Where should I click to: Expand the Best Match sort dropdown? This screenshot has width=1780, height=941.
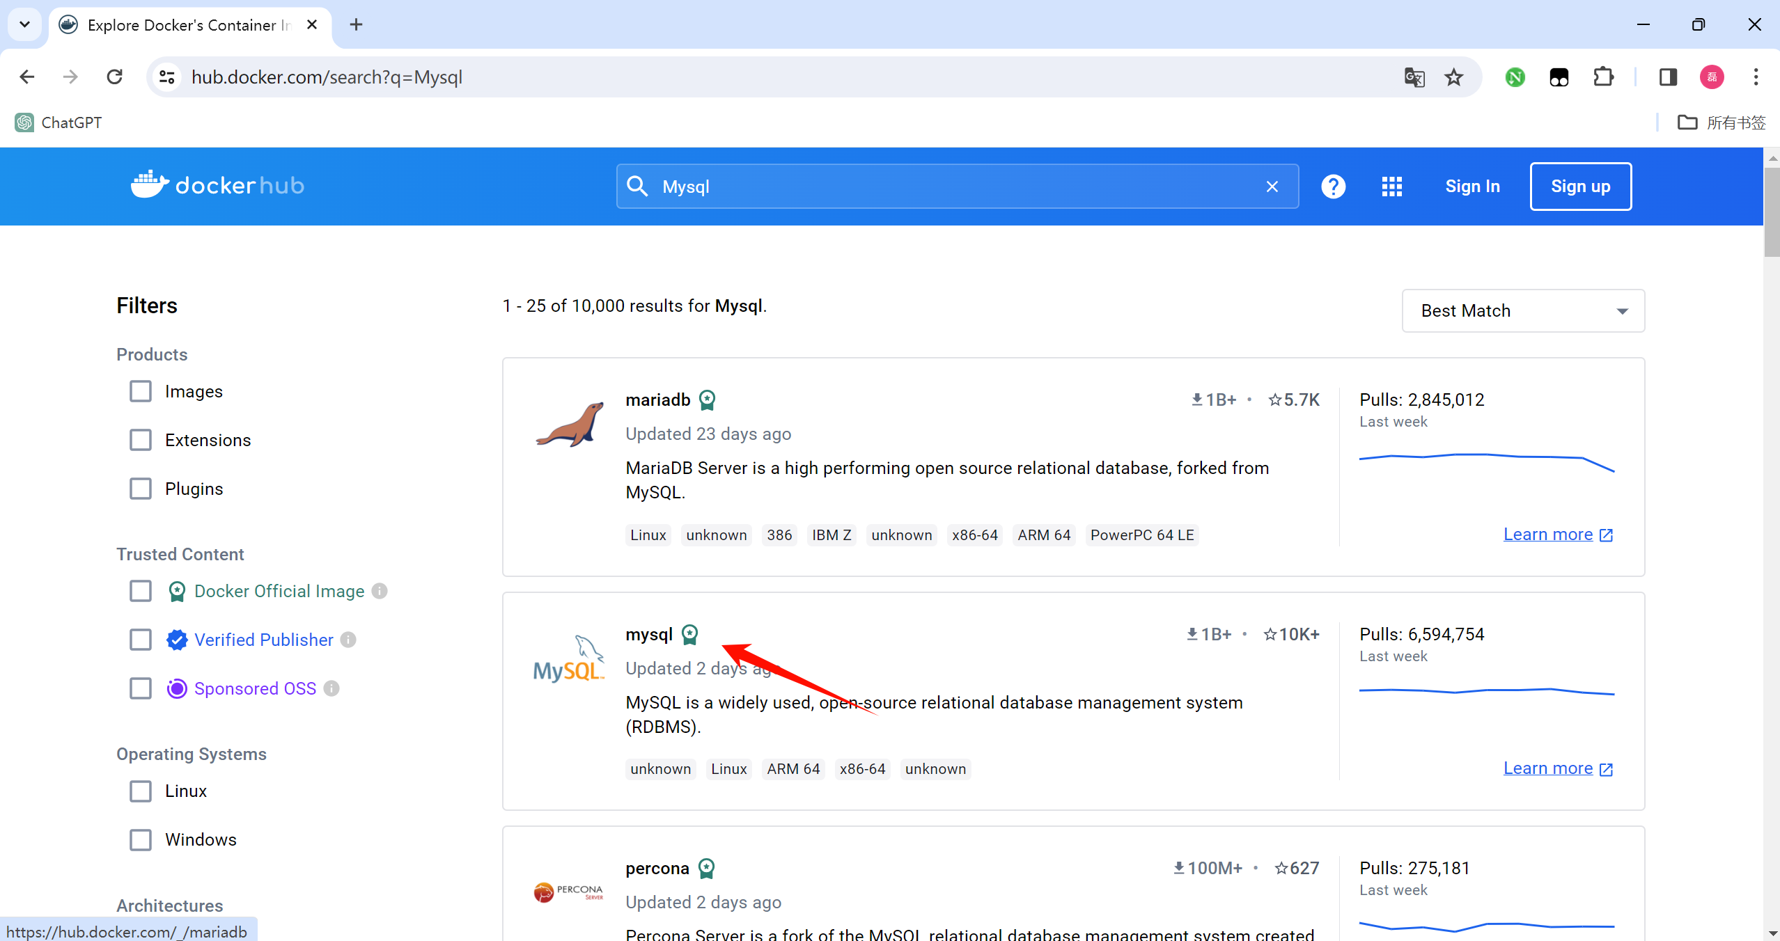1523,310
